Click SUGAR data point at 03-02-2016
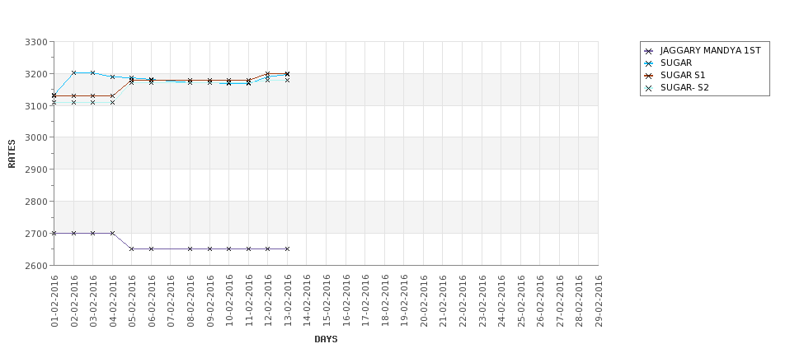Screen dimensions: 804x353 coord(93,73)
